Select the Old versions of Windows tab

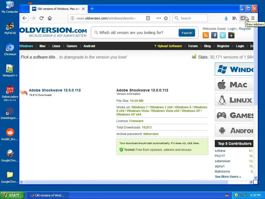click(x=59, y=9)
